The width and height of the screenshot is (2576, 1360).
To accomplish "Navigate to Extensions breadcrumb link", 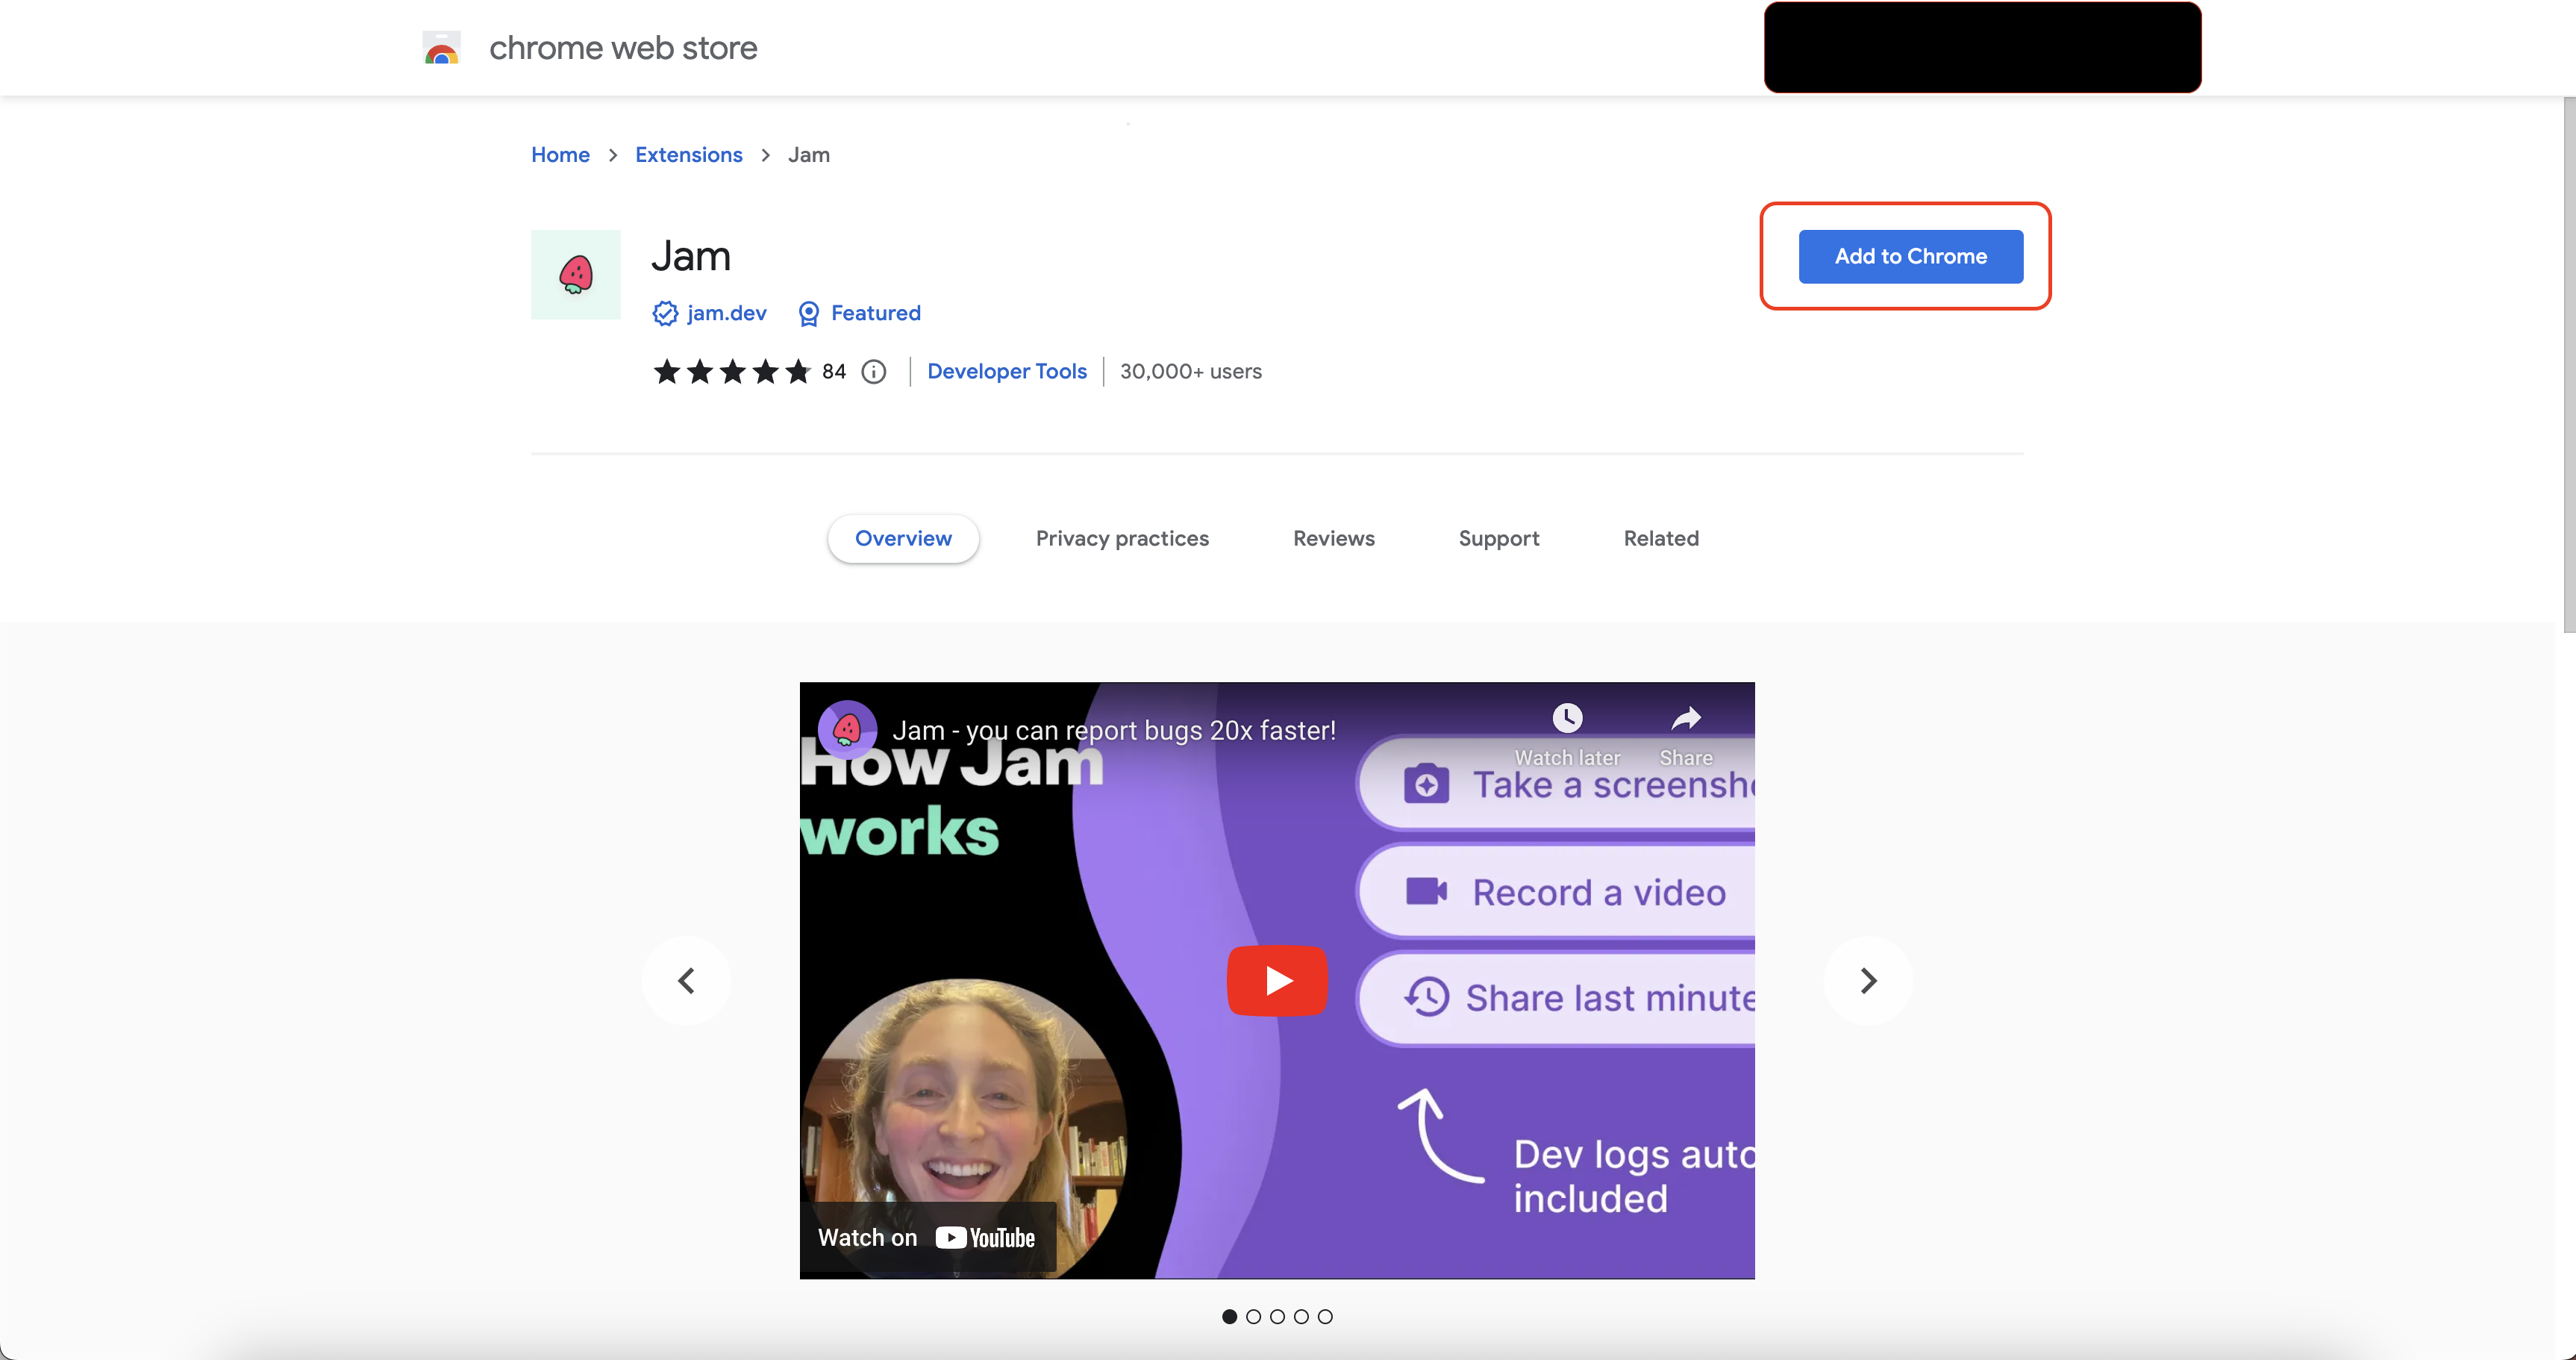I will click(x=688, y=155).
